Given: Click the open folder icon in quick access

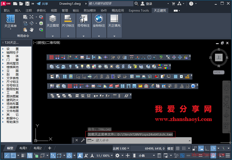Looking at the screenshot, I should coord(21,3).
